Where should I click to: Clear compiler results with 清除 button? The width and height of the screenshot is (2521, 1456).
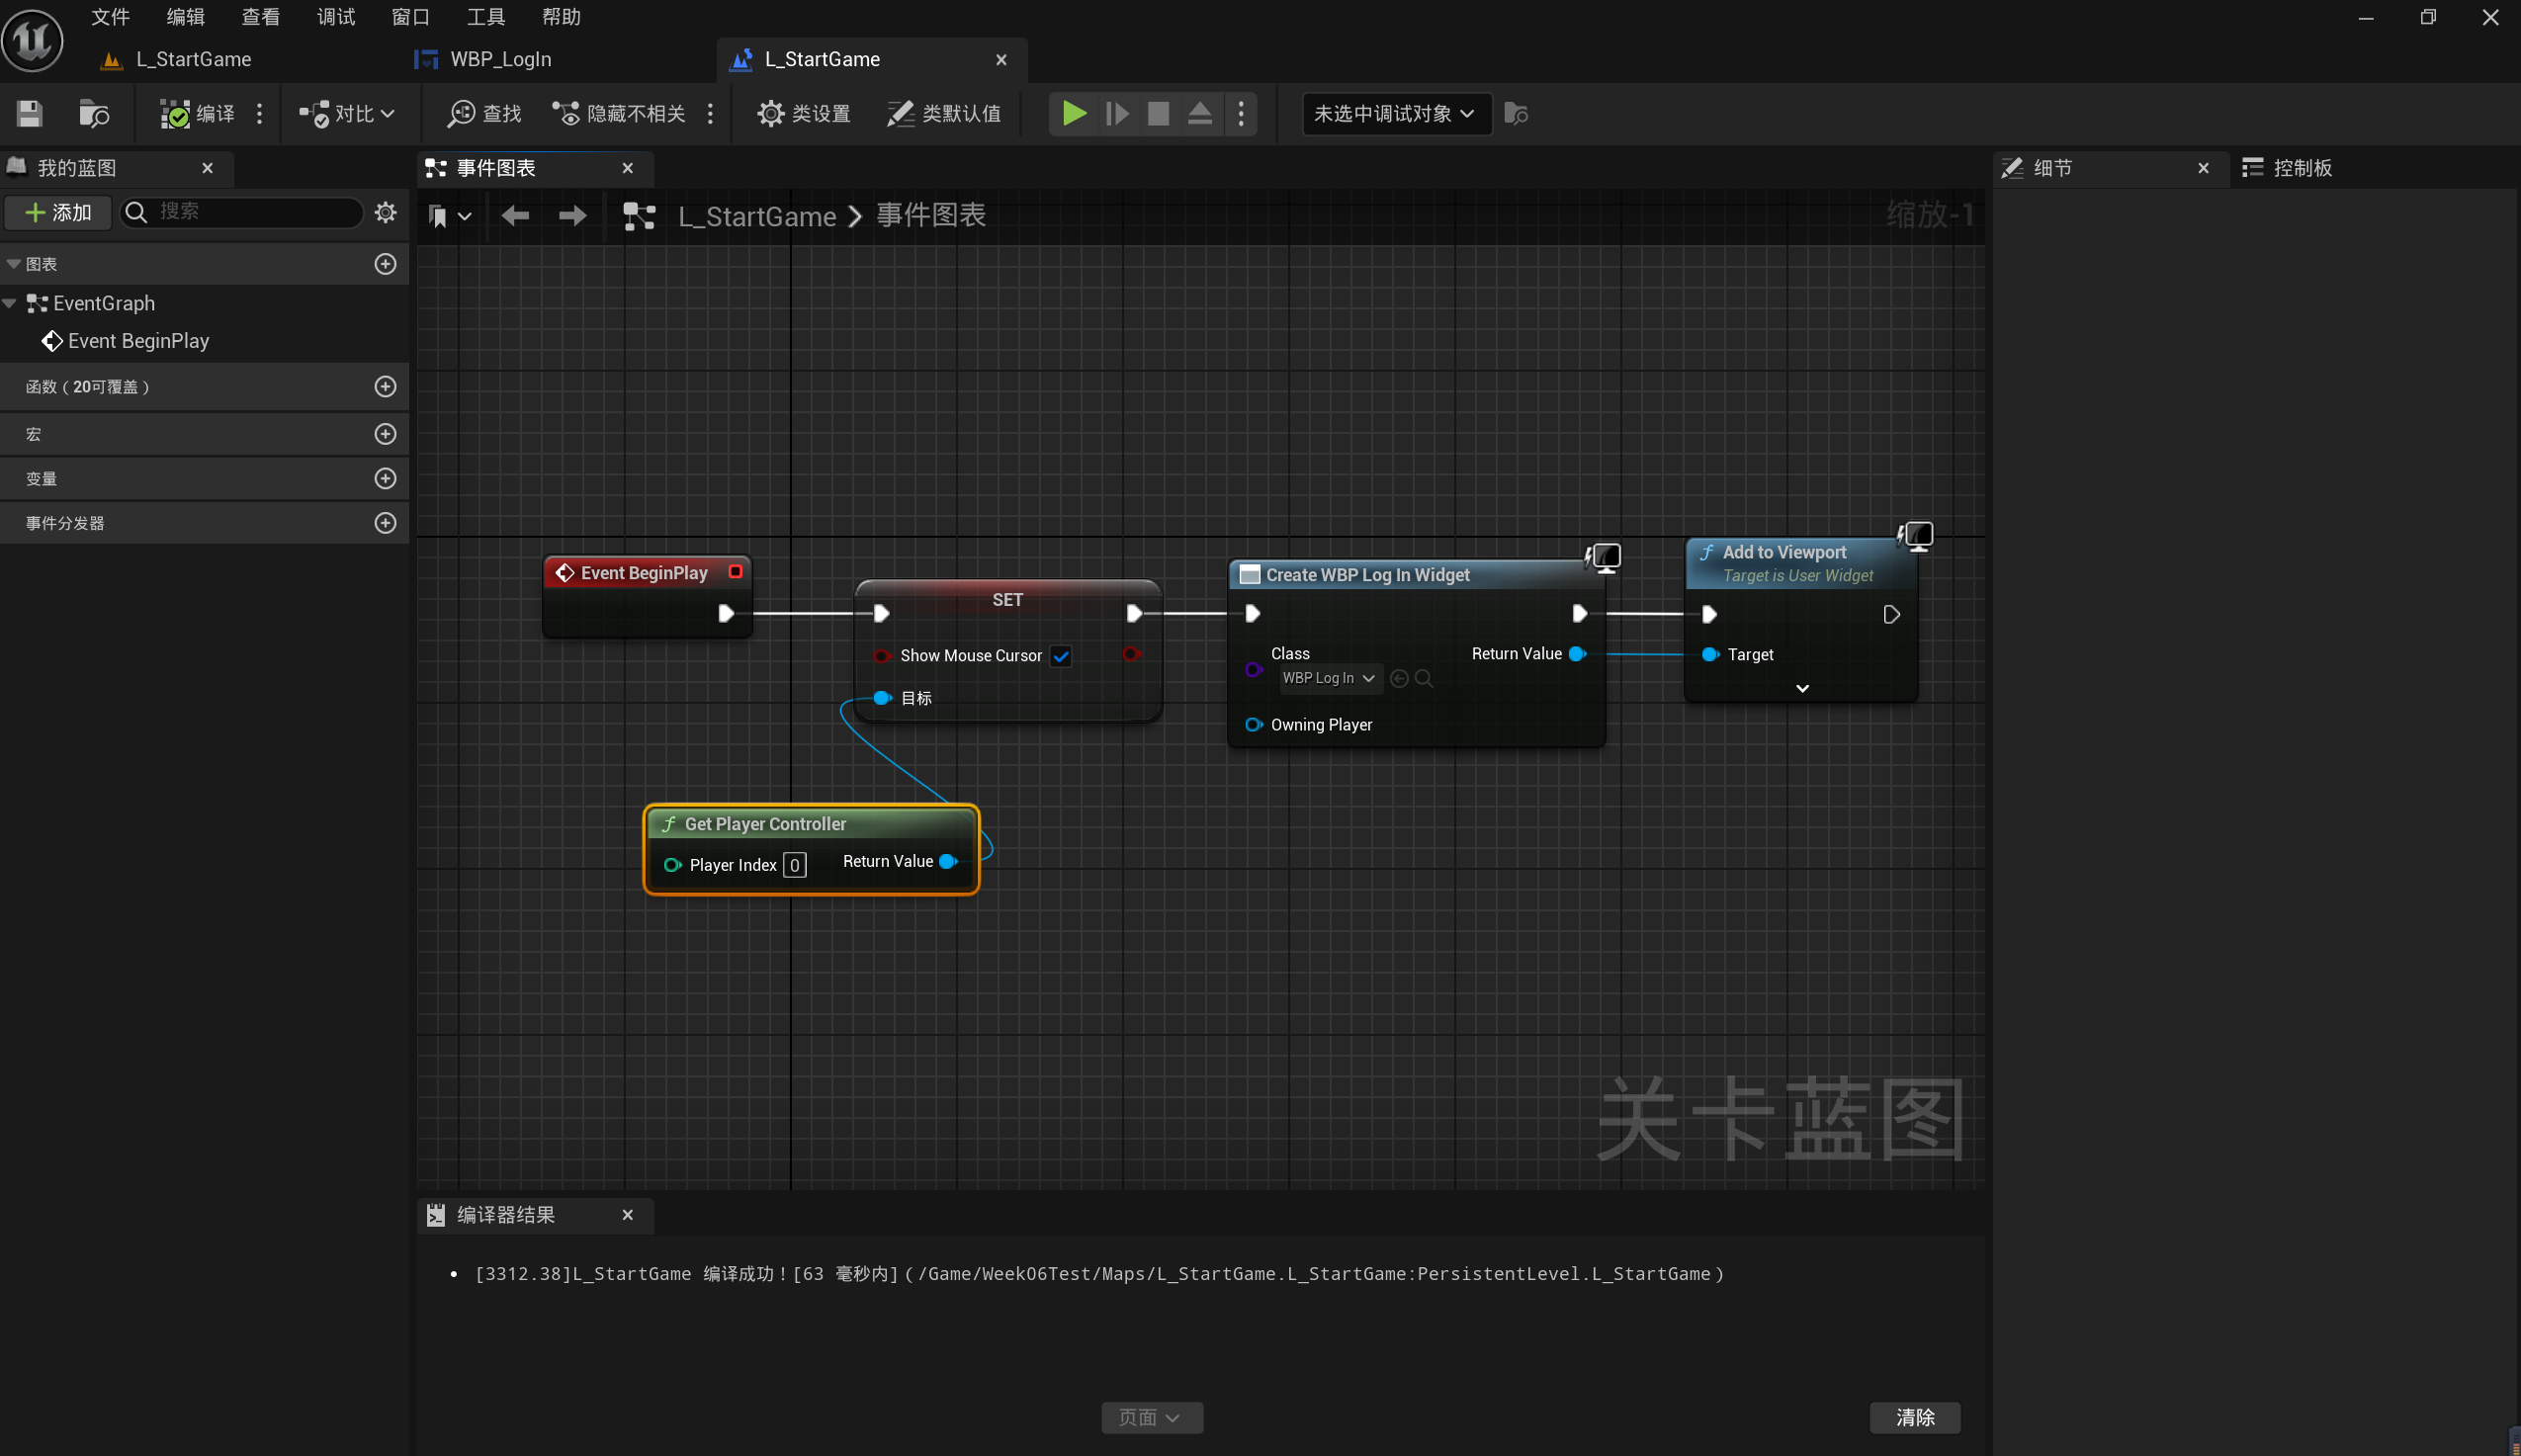coord(1916,1417)
